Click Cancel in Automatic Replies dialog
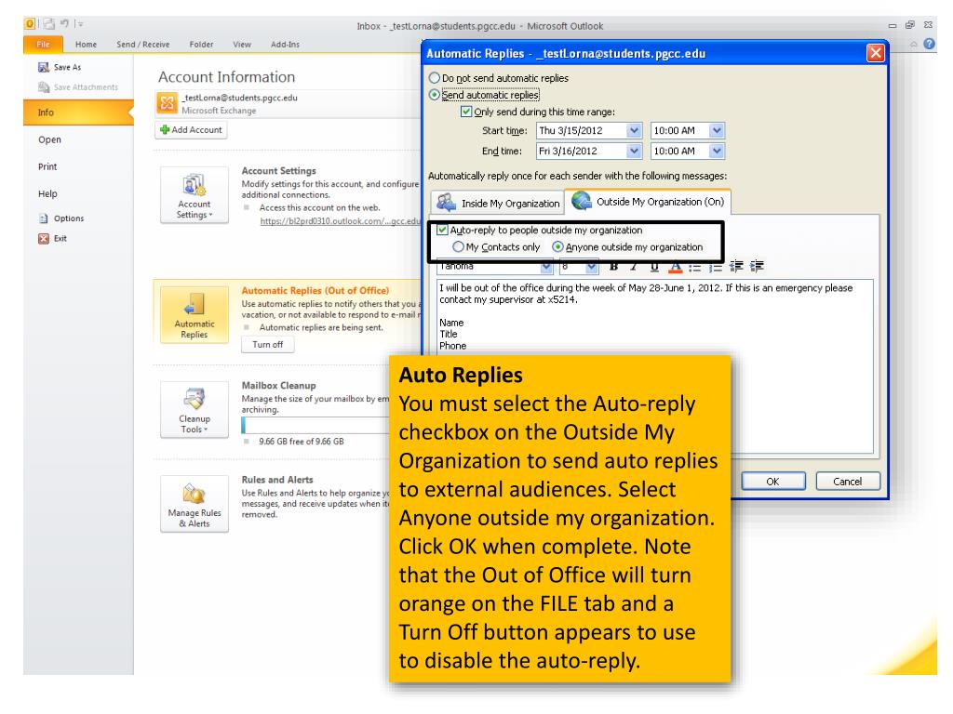 pyautogui.click(x=847, y=482)
